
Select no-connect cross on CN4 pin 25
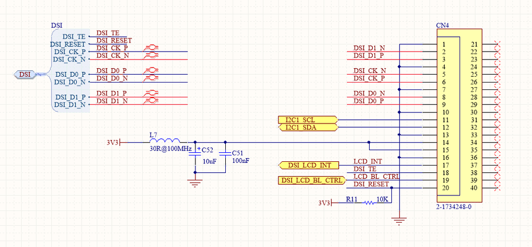[497, 75]
